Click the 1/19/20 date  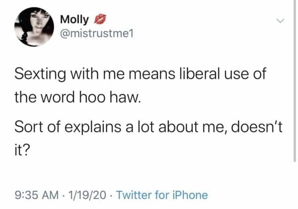click(89, 195)
